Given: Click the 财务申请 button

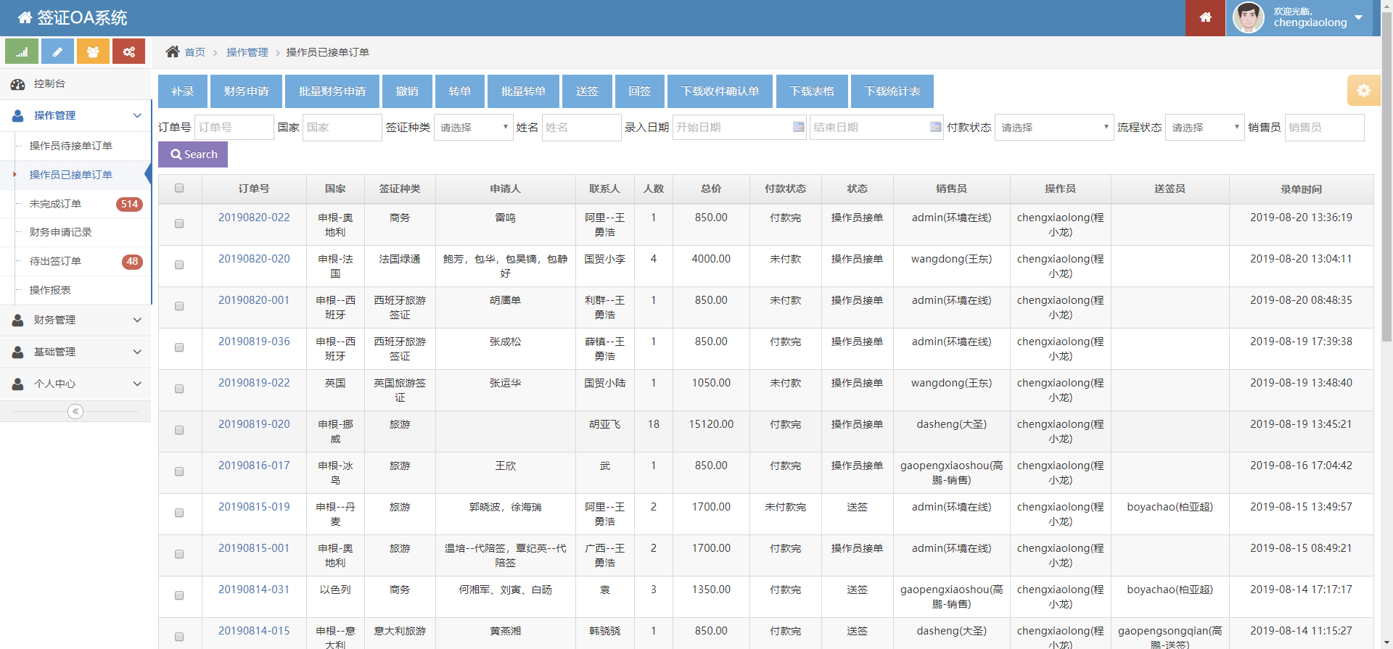Looking at the screenshot, I should pos(247,91).
